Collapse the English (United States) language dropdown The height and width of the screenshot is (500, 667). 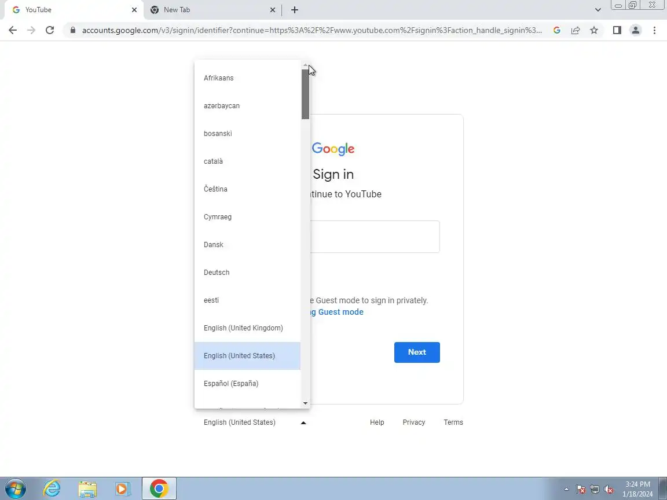click(x=255, y=422)
